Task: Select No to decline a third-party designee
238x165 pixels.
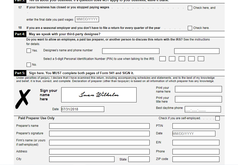Action: (29, 65)
